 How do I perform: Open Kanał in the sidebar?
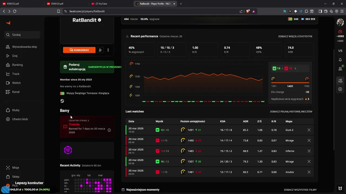(13, 92)
